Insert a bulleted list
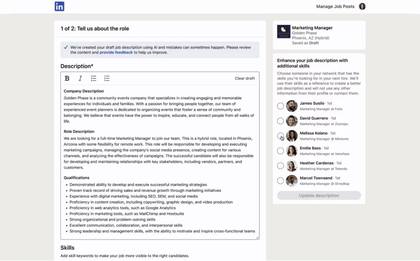420x261 pixels. [x=94, y=78]
